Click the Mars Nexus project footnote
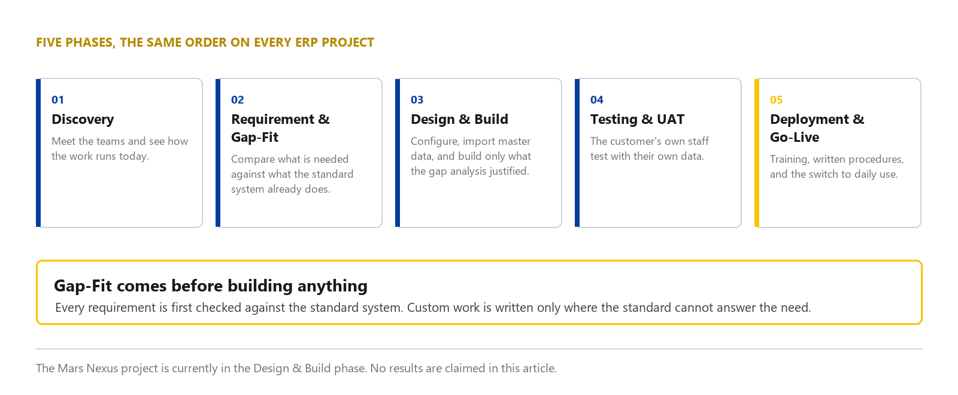The height and width of the screenshot is (395, 958). click(x=296, y=368)
